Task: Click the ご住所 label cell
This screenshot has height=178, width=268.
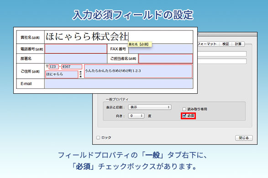Action: click(30, 71)
